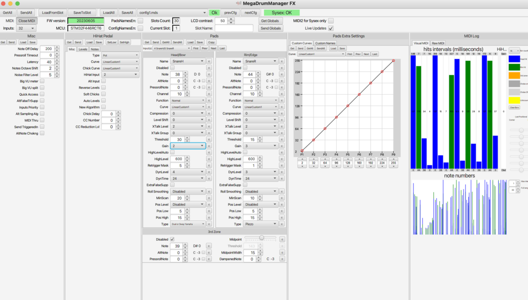Go to previous config with prevCfg
The width and height of the screenshot is (528, 300).
pyautogui.click(x=230, y=13)
